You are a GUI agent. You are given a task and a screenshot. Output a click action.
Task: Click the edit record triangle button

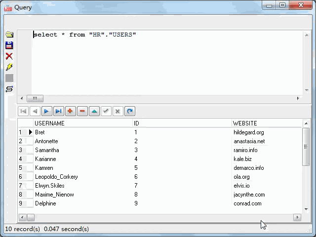pyautogui.click(x=94, y=111)
